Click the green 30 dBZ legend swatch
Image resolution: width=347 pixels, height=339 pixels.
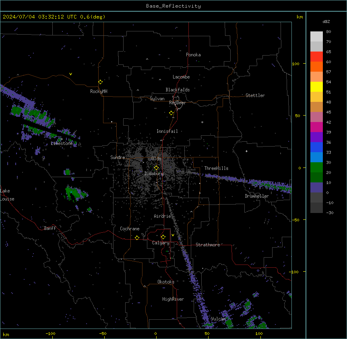(316, 167)
